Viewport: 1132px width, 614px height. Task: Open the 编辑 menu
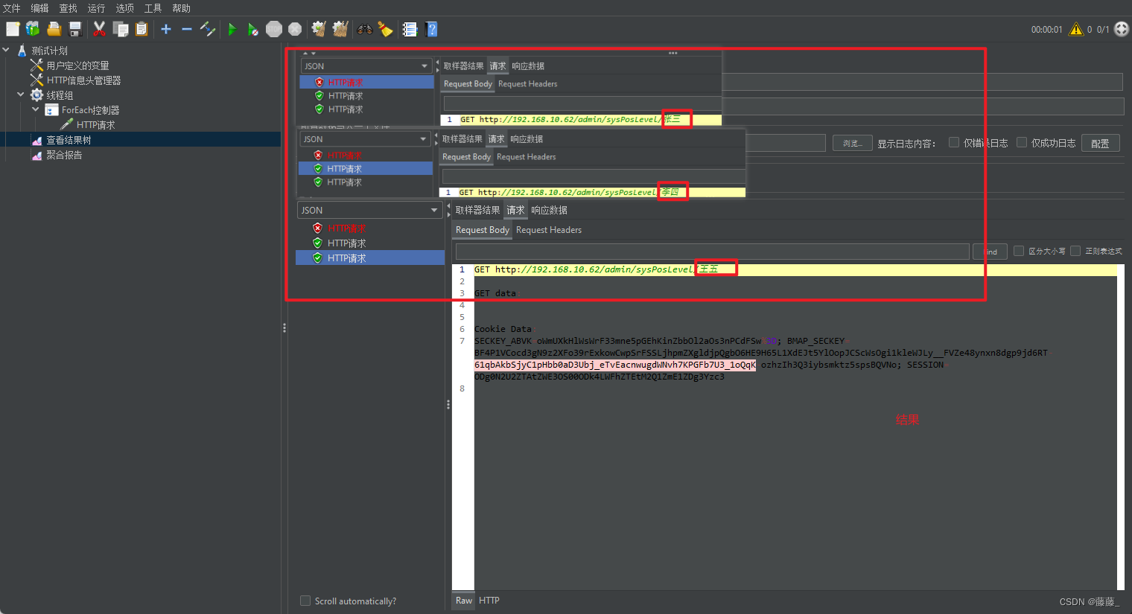click(x=39, y=8)
